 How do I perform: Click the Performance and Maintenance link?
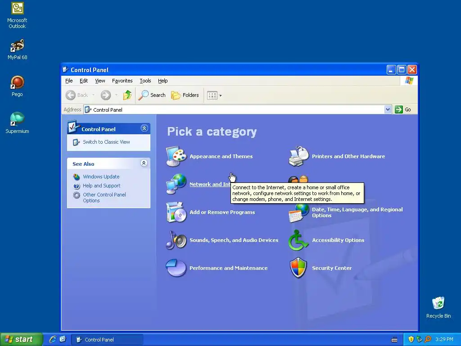click(228, 268)
